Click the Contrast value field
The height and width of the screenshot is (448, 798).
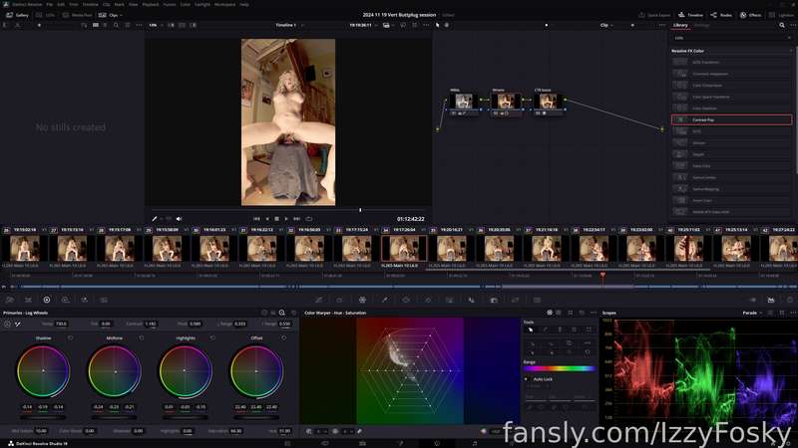[151, 324]
